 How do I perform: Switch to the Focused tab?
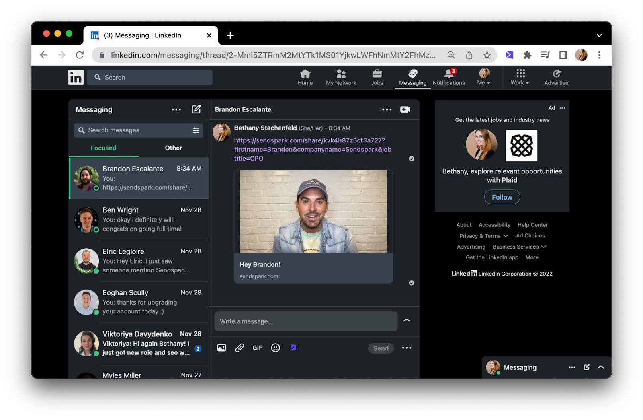coord(104,148)
